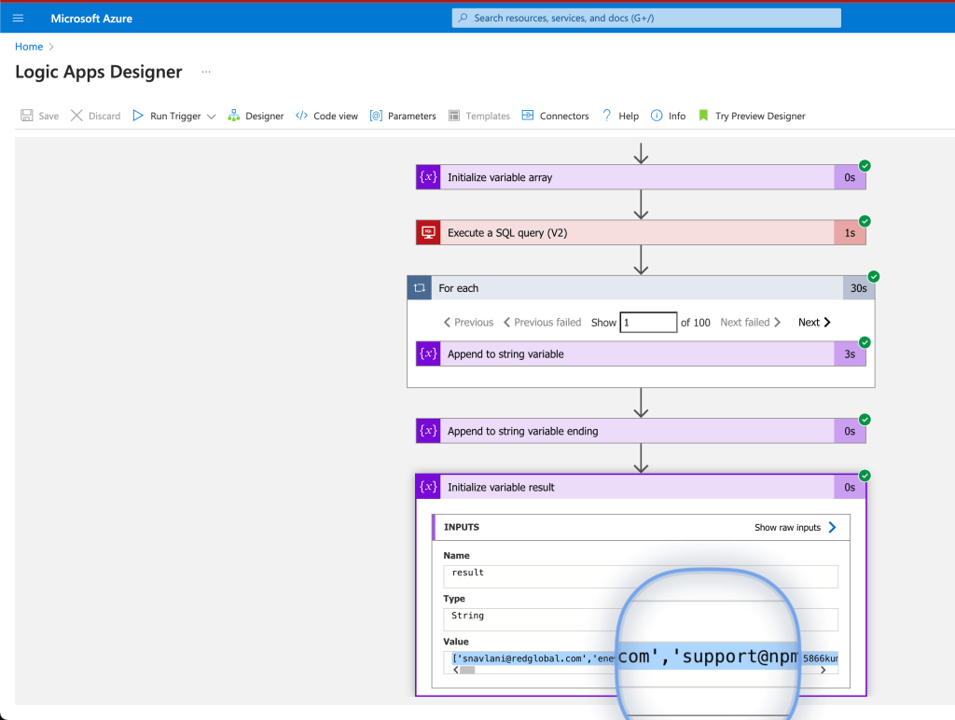955x720 pixels.
Task: Open the Parameters panel
Action: pyautogui.click(x=403, y=116)
